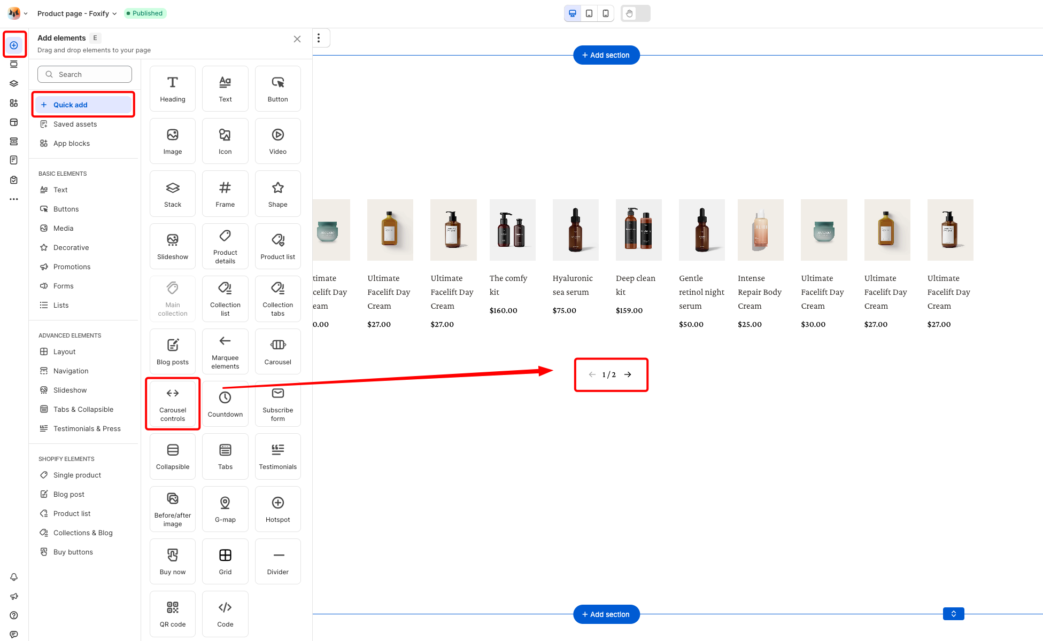This screenshot has width=1043, height=641.
Task: Focus the elements Search field
Action: (x=84, y=74)
